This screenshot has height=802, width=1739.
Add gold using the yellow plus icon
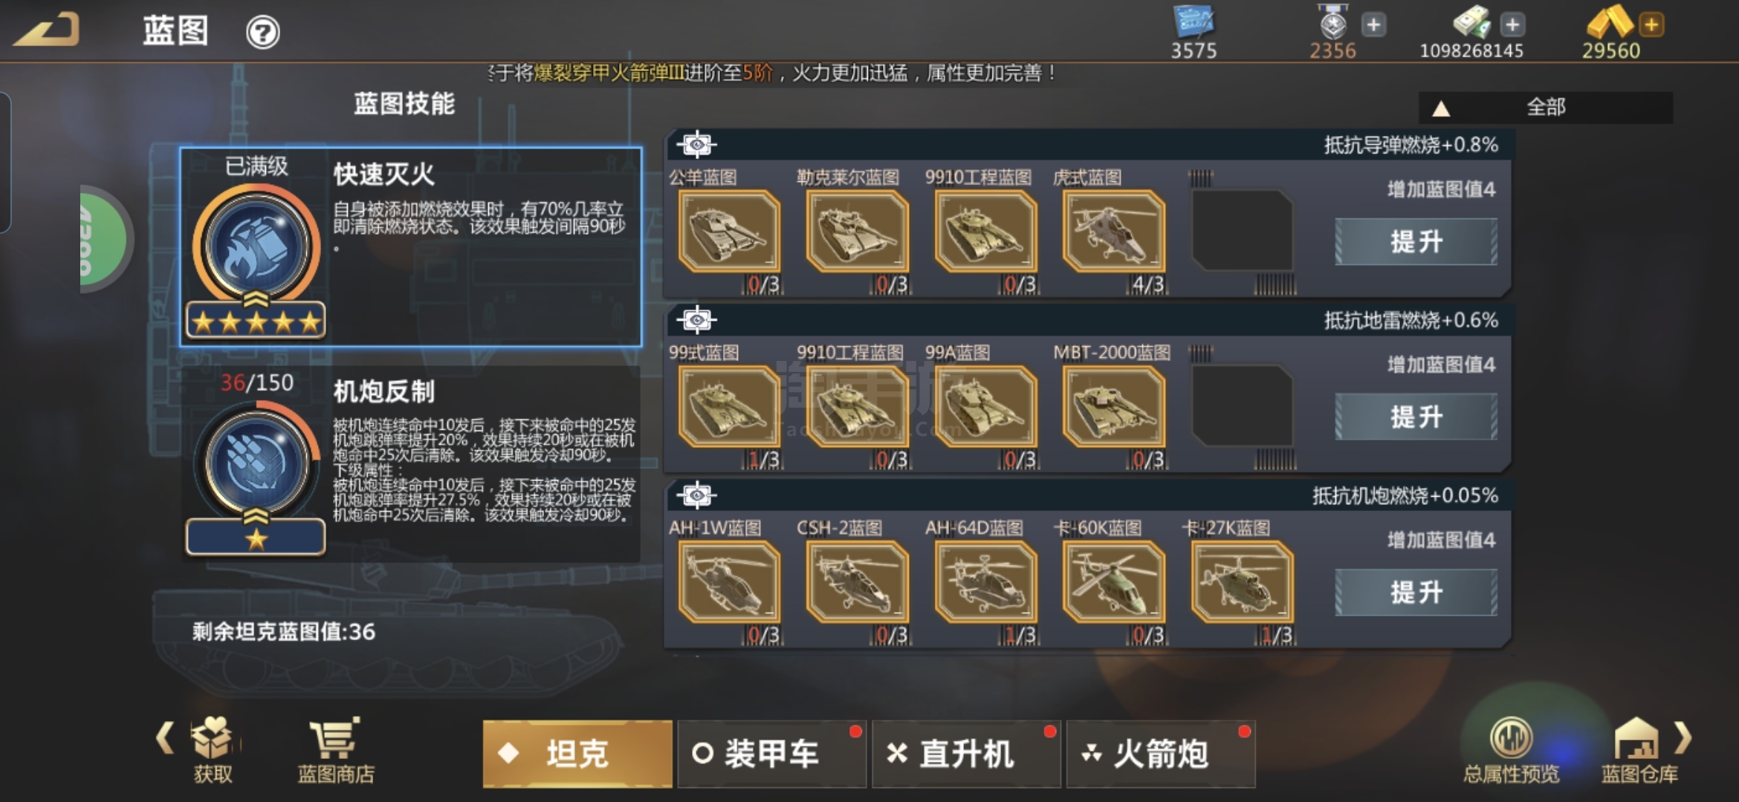[1651, 25]
